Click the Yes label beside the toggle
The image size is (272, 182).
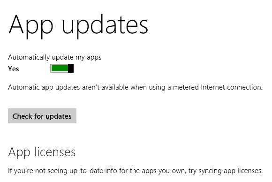click(x=13, y=69)
